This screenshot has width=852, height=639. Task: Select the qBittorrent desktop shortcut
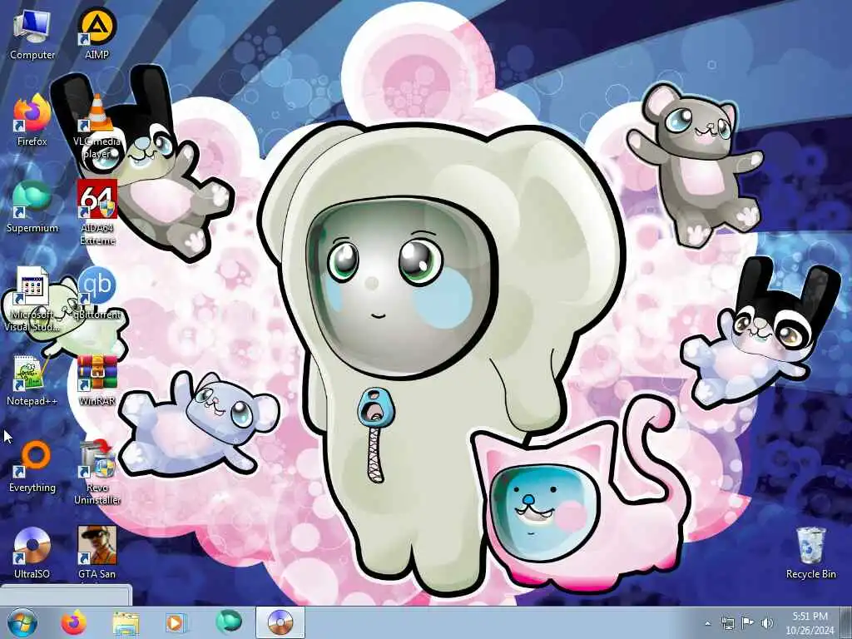point(97,294)
